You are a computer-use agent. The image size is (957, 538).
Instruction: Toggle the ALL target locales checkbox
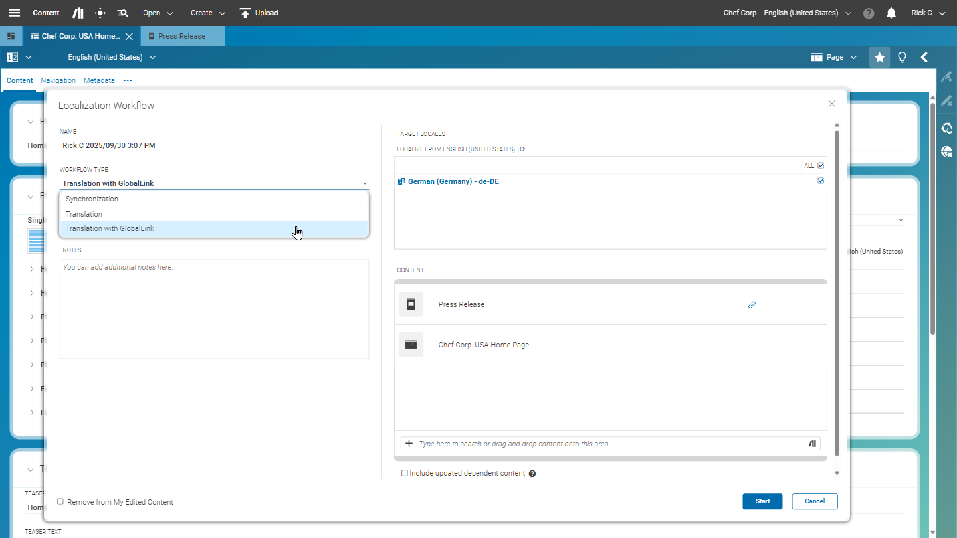point(821,165)
